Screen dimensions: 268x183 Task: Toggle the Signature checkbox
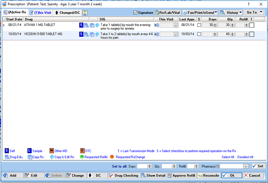coord(135,13)
